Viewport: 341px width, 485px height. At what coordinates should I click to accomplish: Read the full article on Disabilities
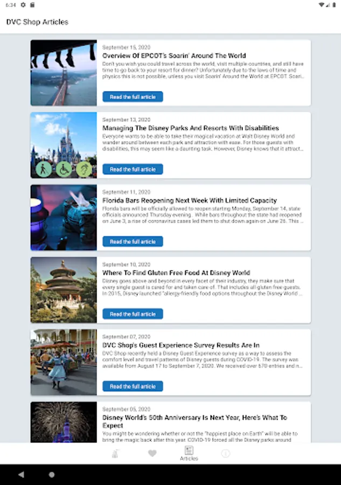coord(133,169)
